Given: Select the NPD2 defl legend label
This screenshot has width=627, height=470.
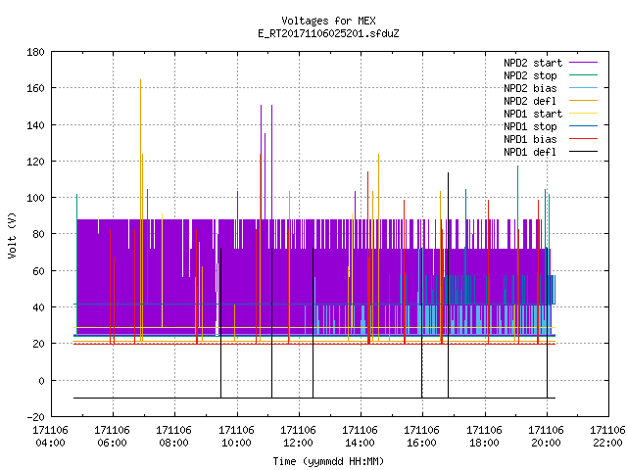Looking at the screenshot, I should coord(530,101).
